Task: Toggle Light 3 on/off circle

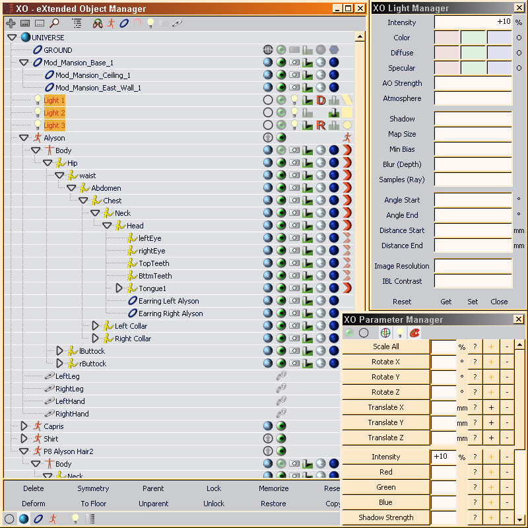Action: click(x=268, y=125)
